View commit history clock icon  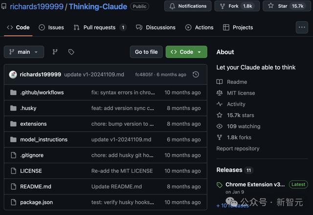(196, 74)
